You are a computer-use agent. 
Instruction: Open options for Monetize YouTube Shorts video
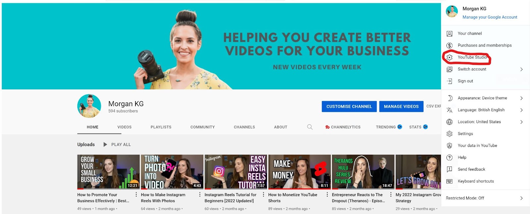pos(327,194)
